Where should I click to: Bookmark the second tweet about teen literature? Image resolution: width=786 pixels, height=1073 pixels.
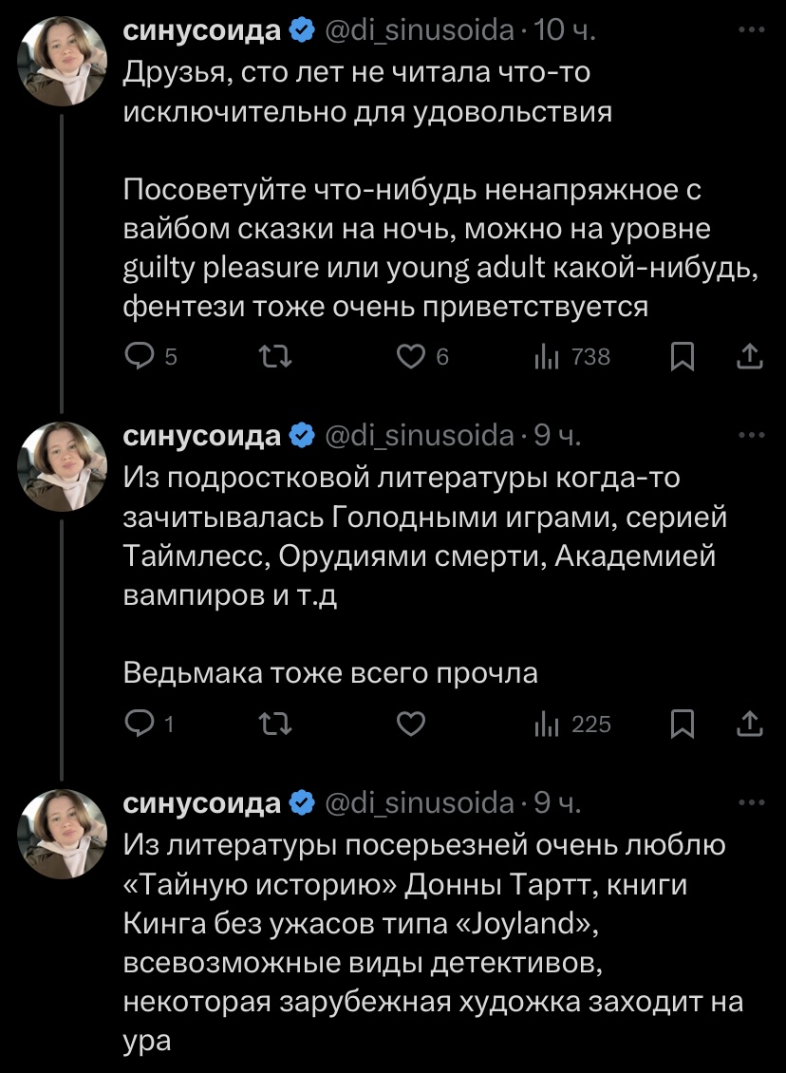point(682,725)
